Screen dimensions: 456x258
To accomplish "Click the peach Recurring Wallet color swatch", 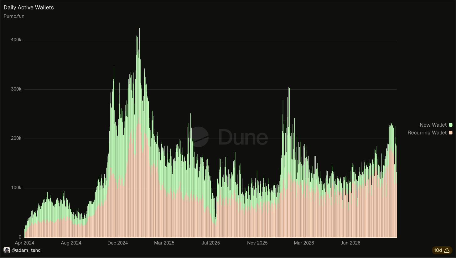I will [x=451, y=133].
